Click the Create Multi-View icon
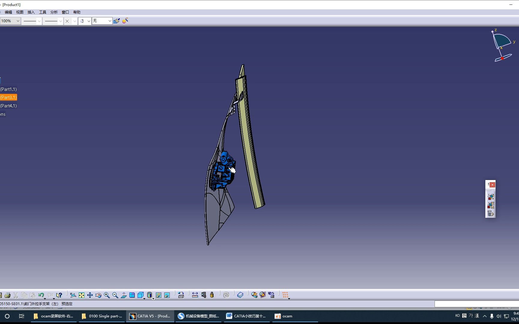The height and width of the screenshot is (324, 519). 132,295
